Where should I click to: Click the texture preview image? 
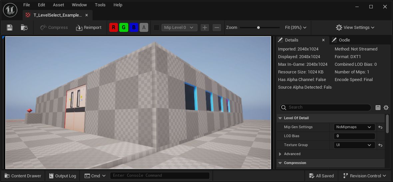coord(138,103)
